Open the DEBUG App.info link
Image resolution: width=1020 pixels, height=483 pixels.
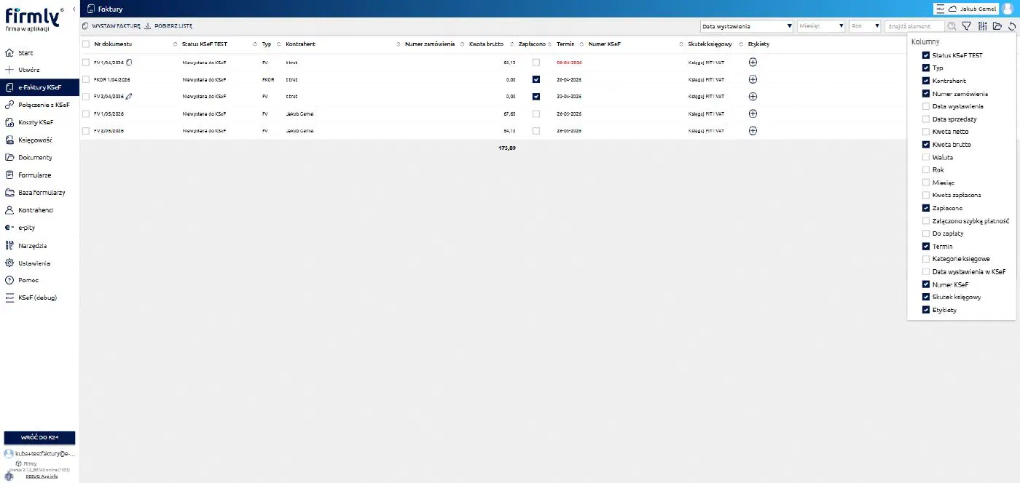click(42, 476)
